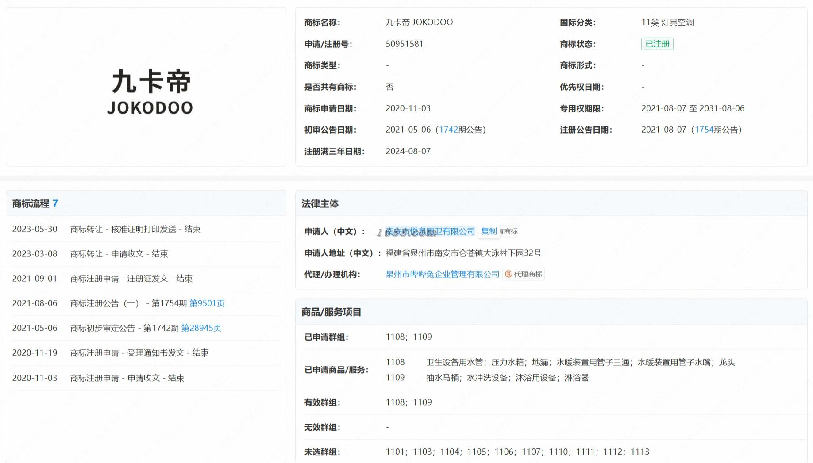Select registration number 50951581

(405, 44)
